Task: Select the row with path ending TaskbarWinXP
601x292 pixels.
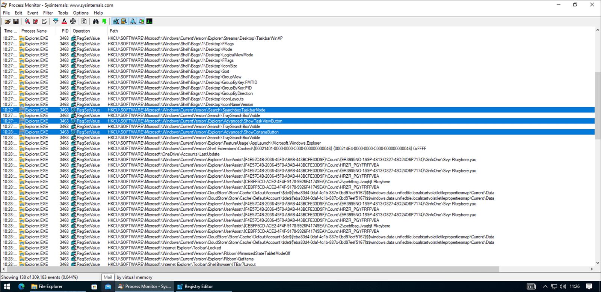Action: click(x=298, y=38)
